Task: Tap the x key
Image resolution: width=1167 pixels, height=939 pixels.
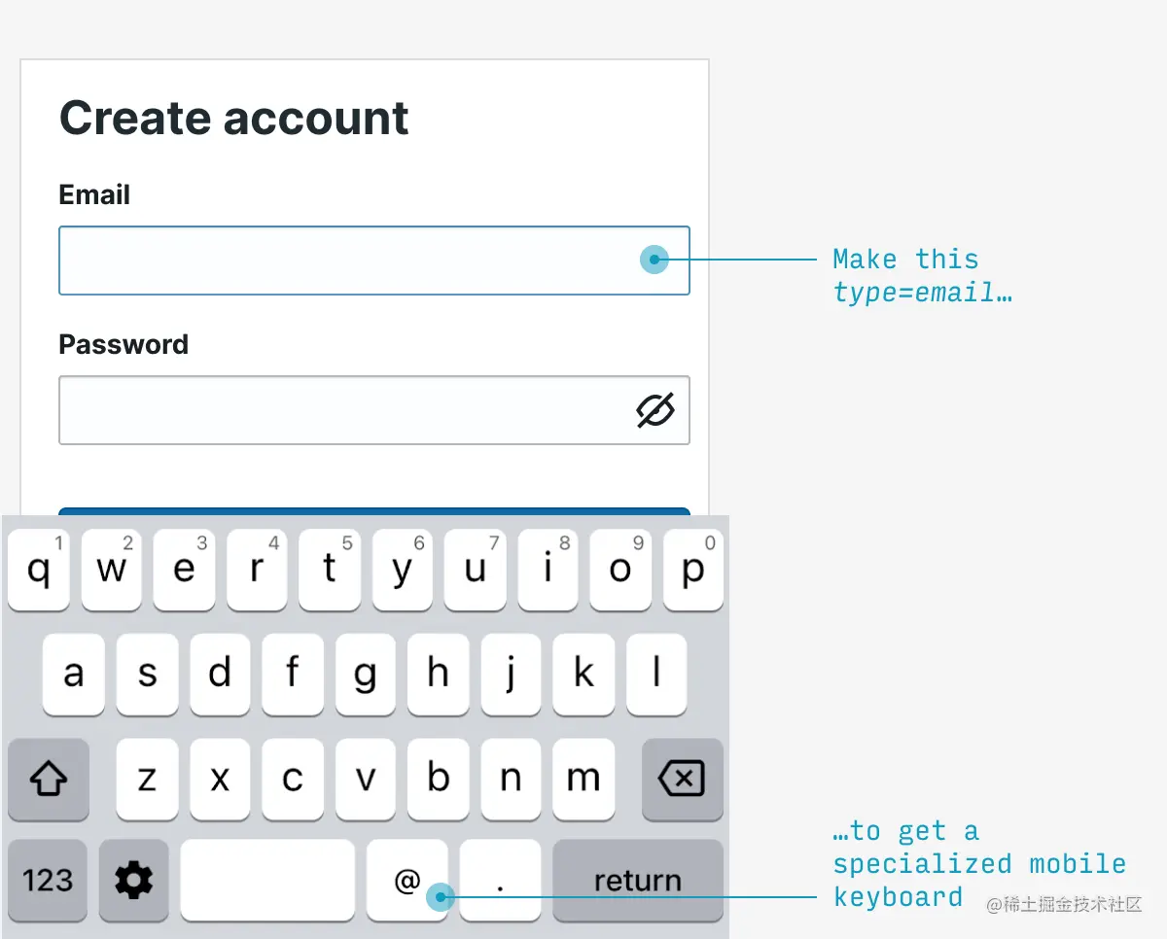Action: (x=220, y=779)
